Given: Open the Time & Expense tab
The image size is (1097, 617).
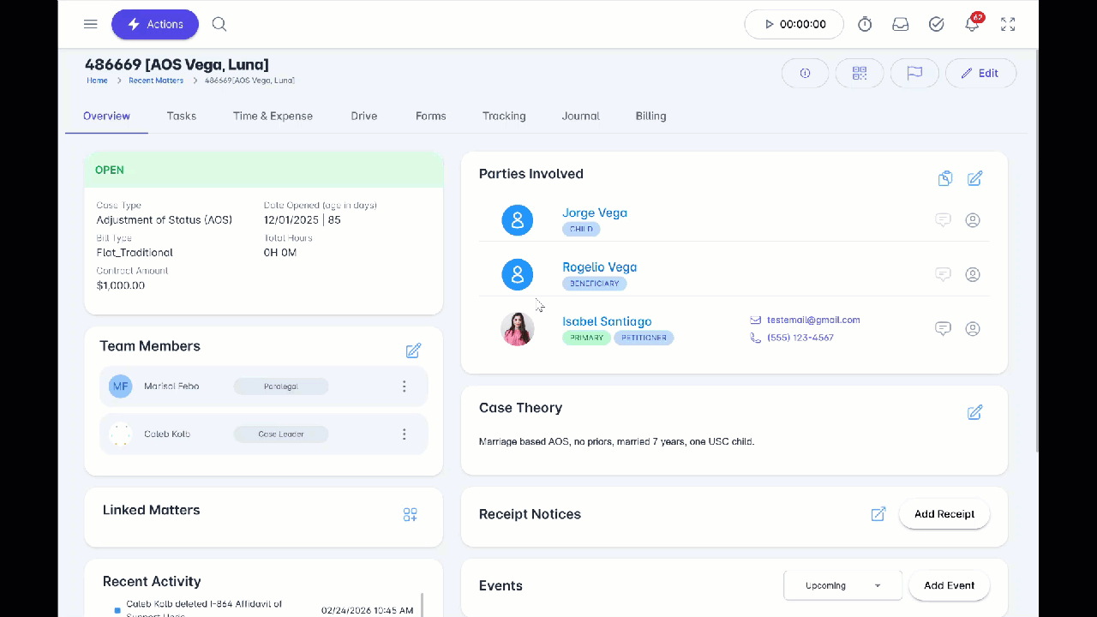Looking at the screenshot, I should 273,116.
